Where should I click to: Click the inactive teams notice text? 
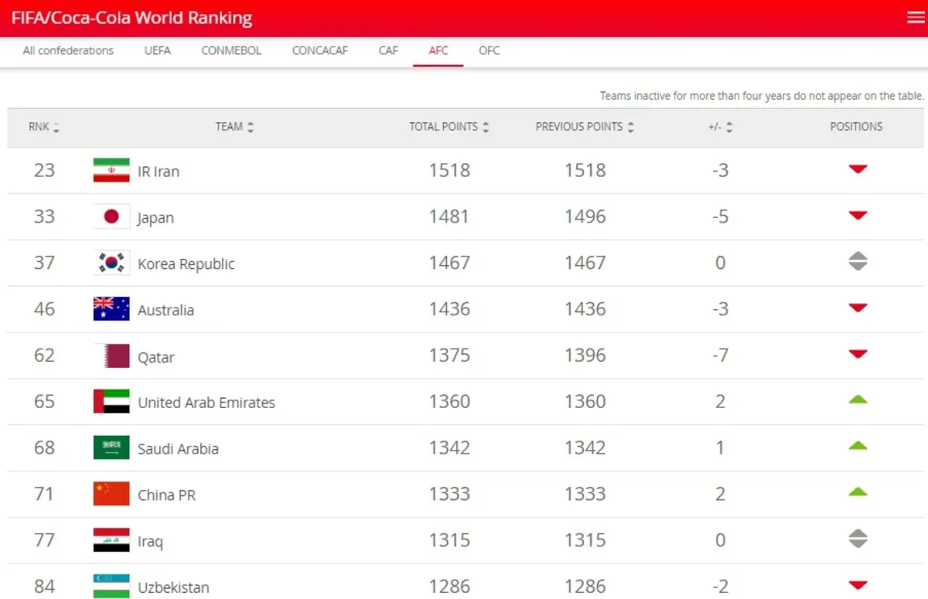762,97
